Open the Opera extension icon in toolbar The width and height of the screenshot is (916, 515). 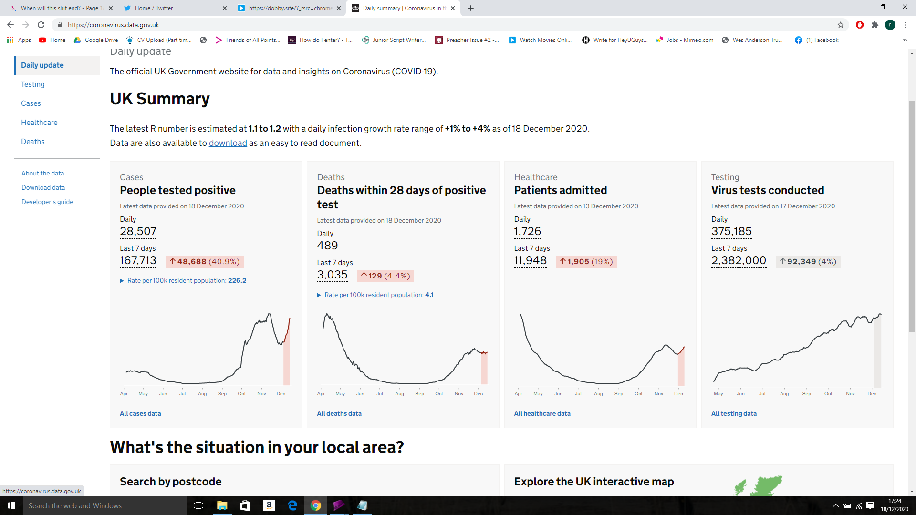click(860, 25)
